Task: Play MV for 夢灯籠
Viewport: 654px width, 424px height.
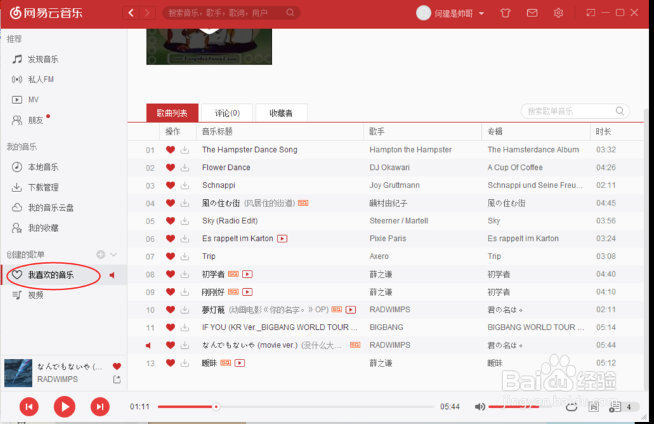Action: pos(351,310)
